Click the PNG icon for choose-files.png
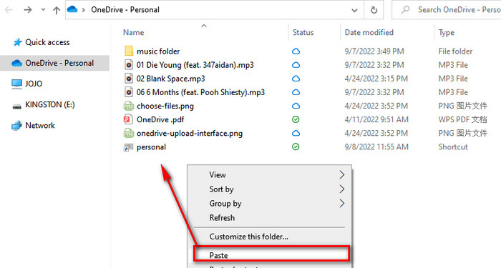This screenshot has height=268, width=501. click(129, 106)
